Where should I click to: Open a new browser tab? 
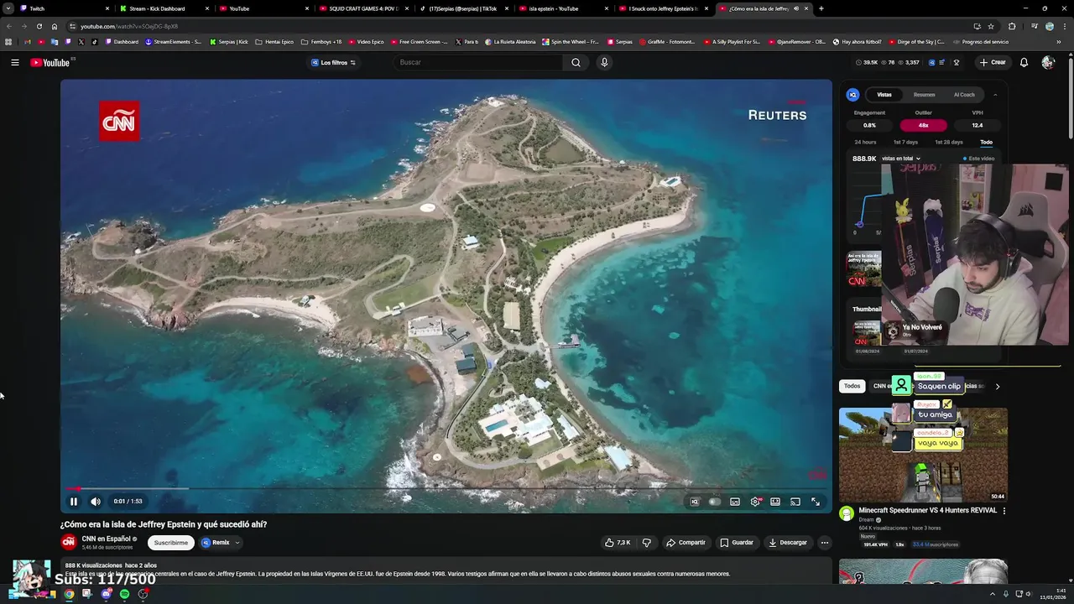[821, 8]
